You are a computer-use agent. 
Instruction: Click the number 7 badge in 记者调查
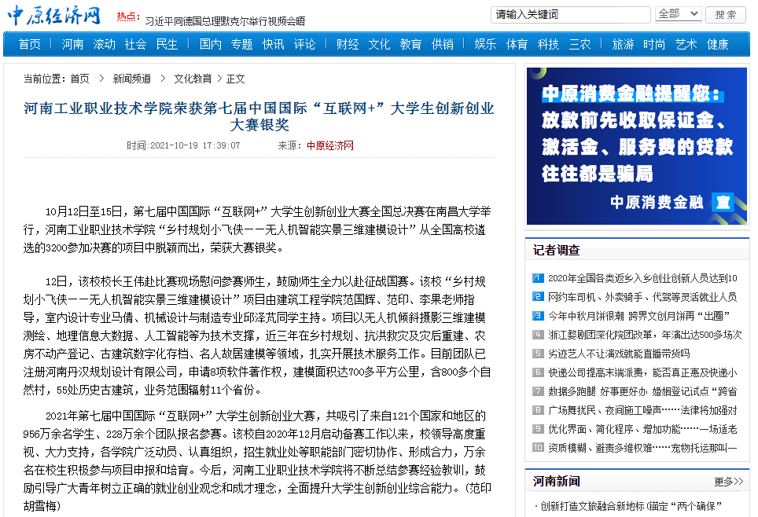538,391
